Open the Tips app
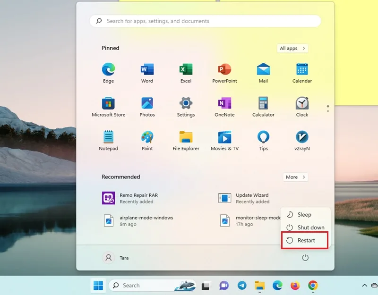 [x=263, y=141]
